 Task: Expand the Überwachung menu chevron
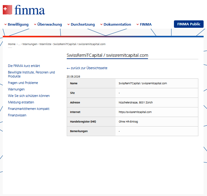pyautogui.click(x=35, y=24)
